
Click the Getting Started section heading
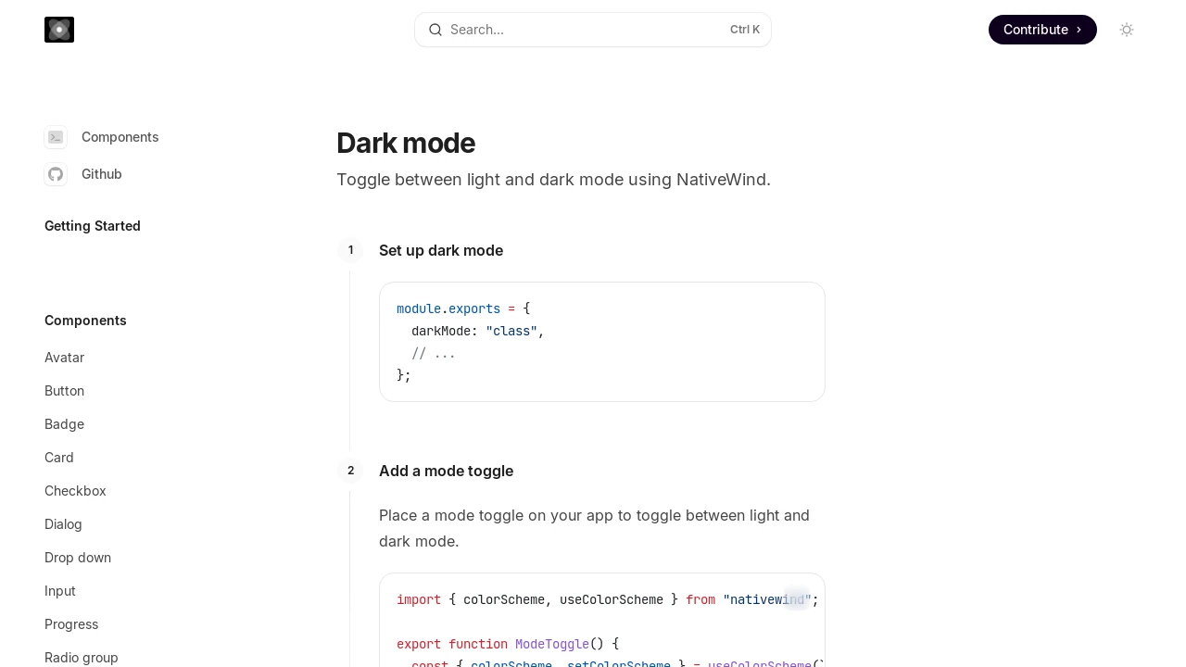(93, 226)
